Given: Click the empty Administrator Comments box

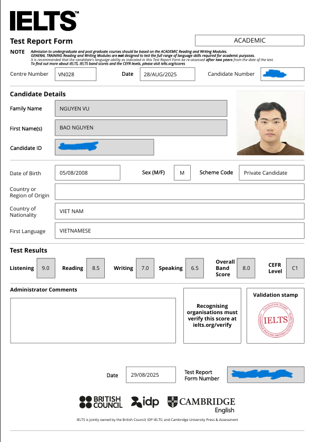Looking at the screenshot, I should (x=93, y=320).
